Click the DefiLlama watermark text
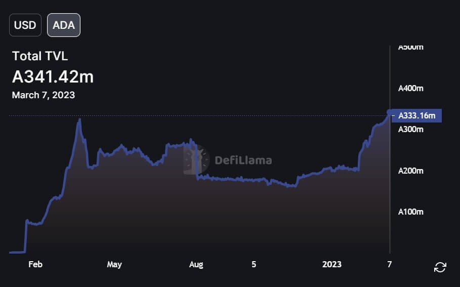Viewport: 460px width, 287px height. tap(243, 160)
